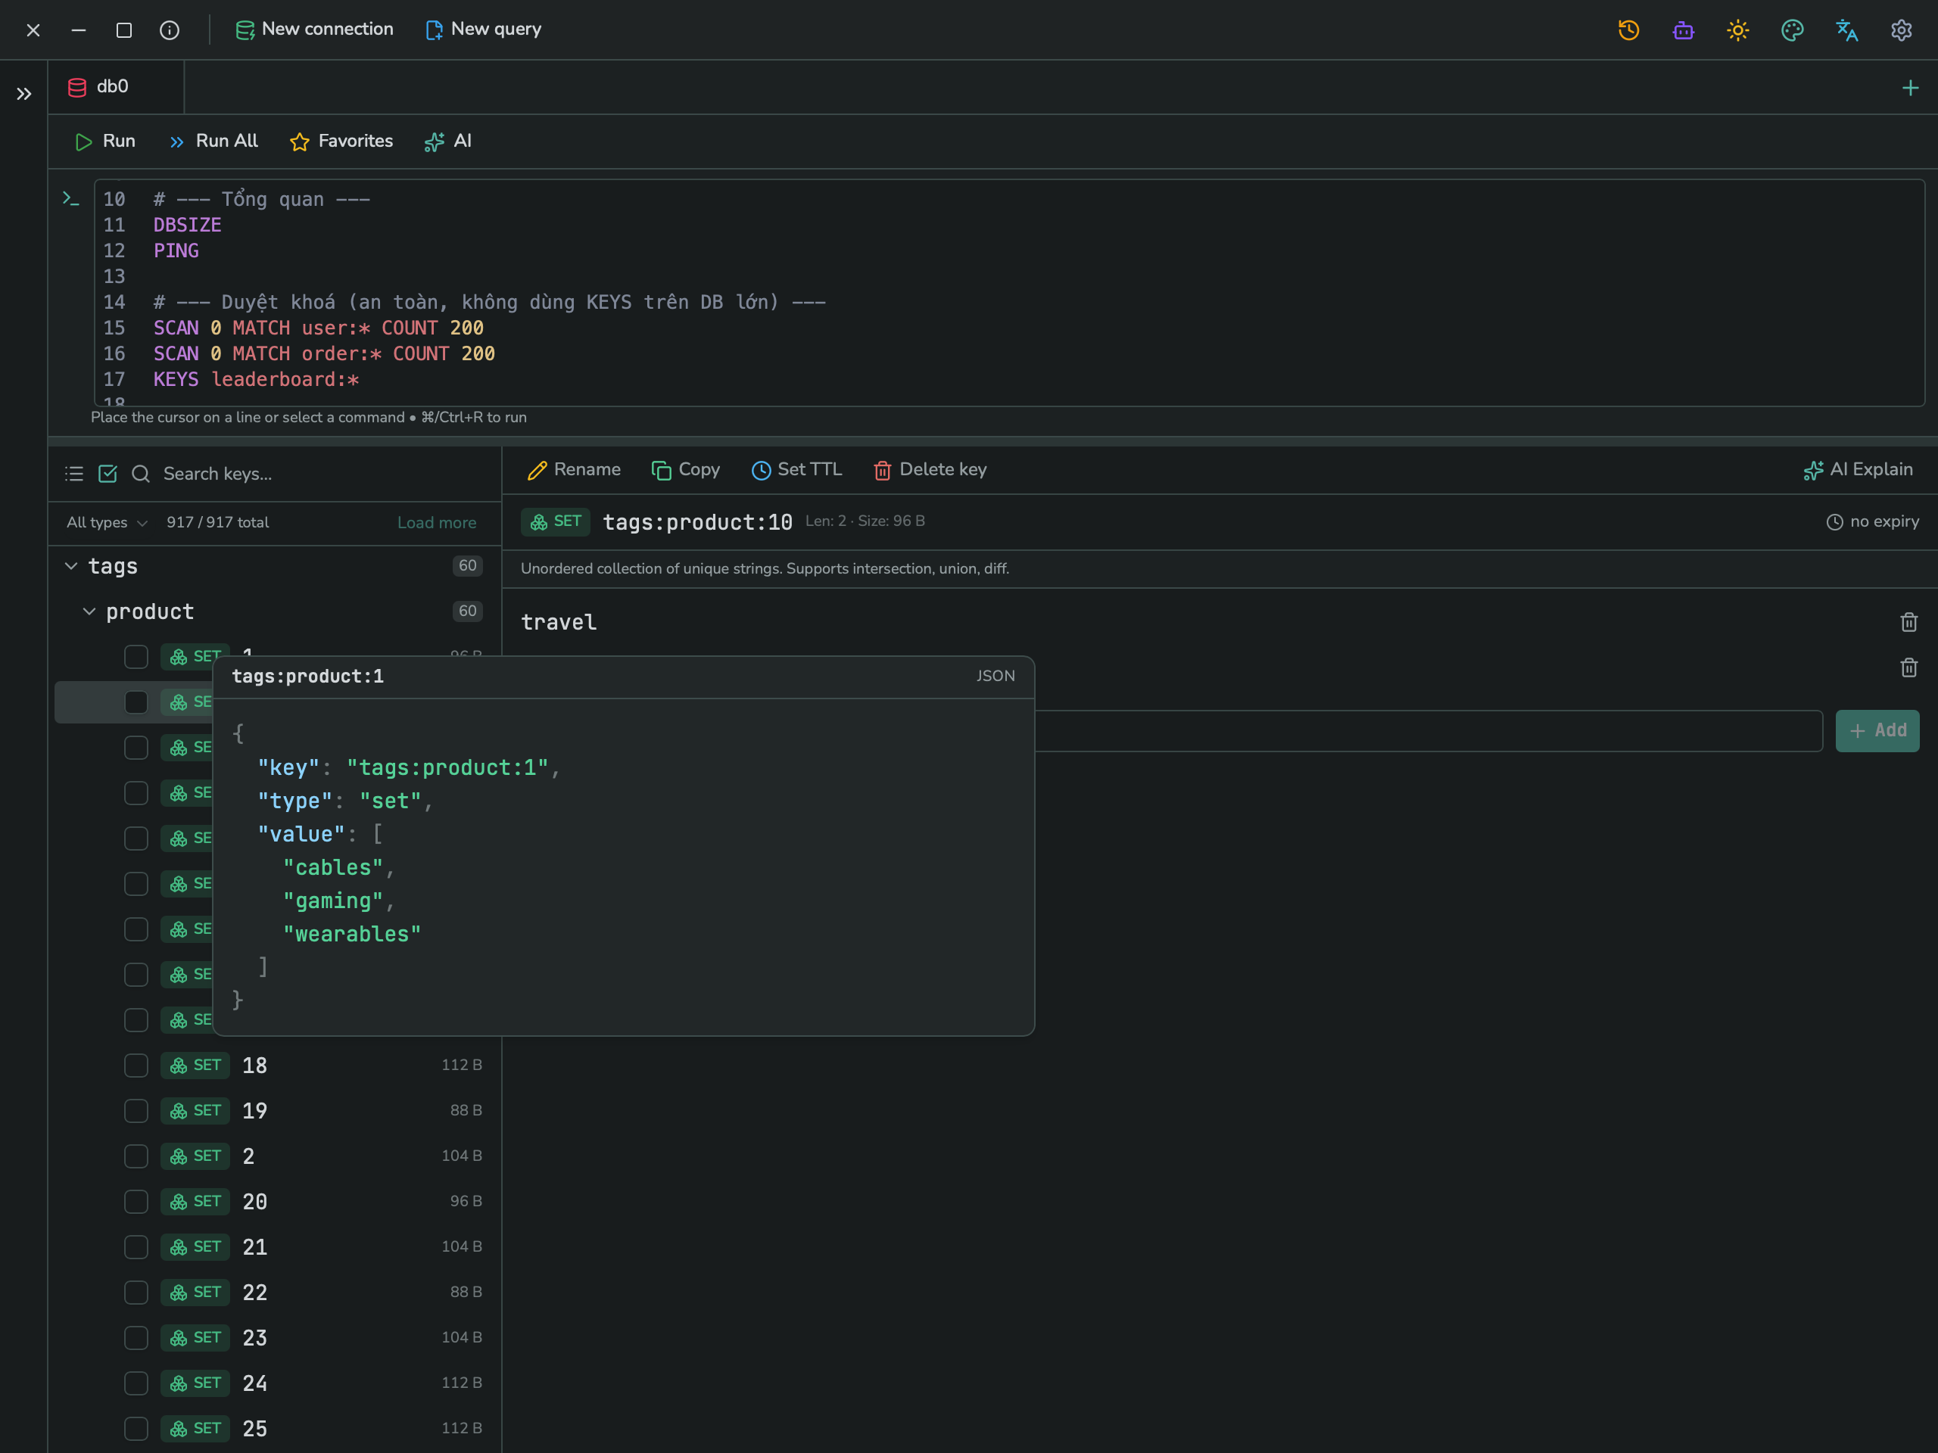Click the terminal prompt icon beside editor
The height and width of the screenshot is (1453, 1938).
[x=71, y=200]
